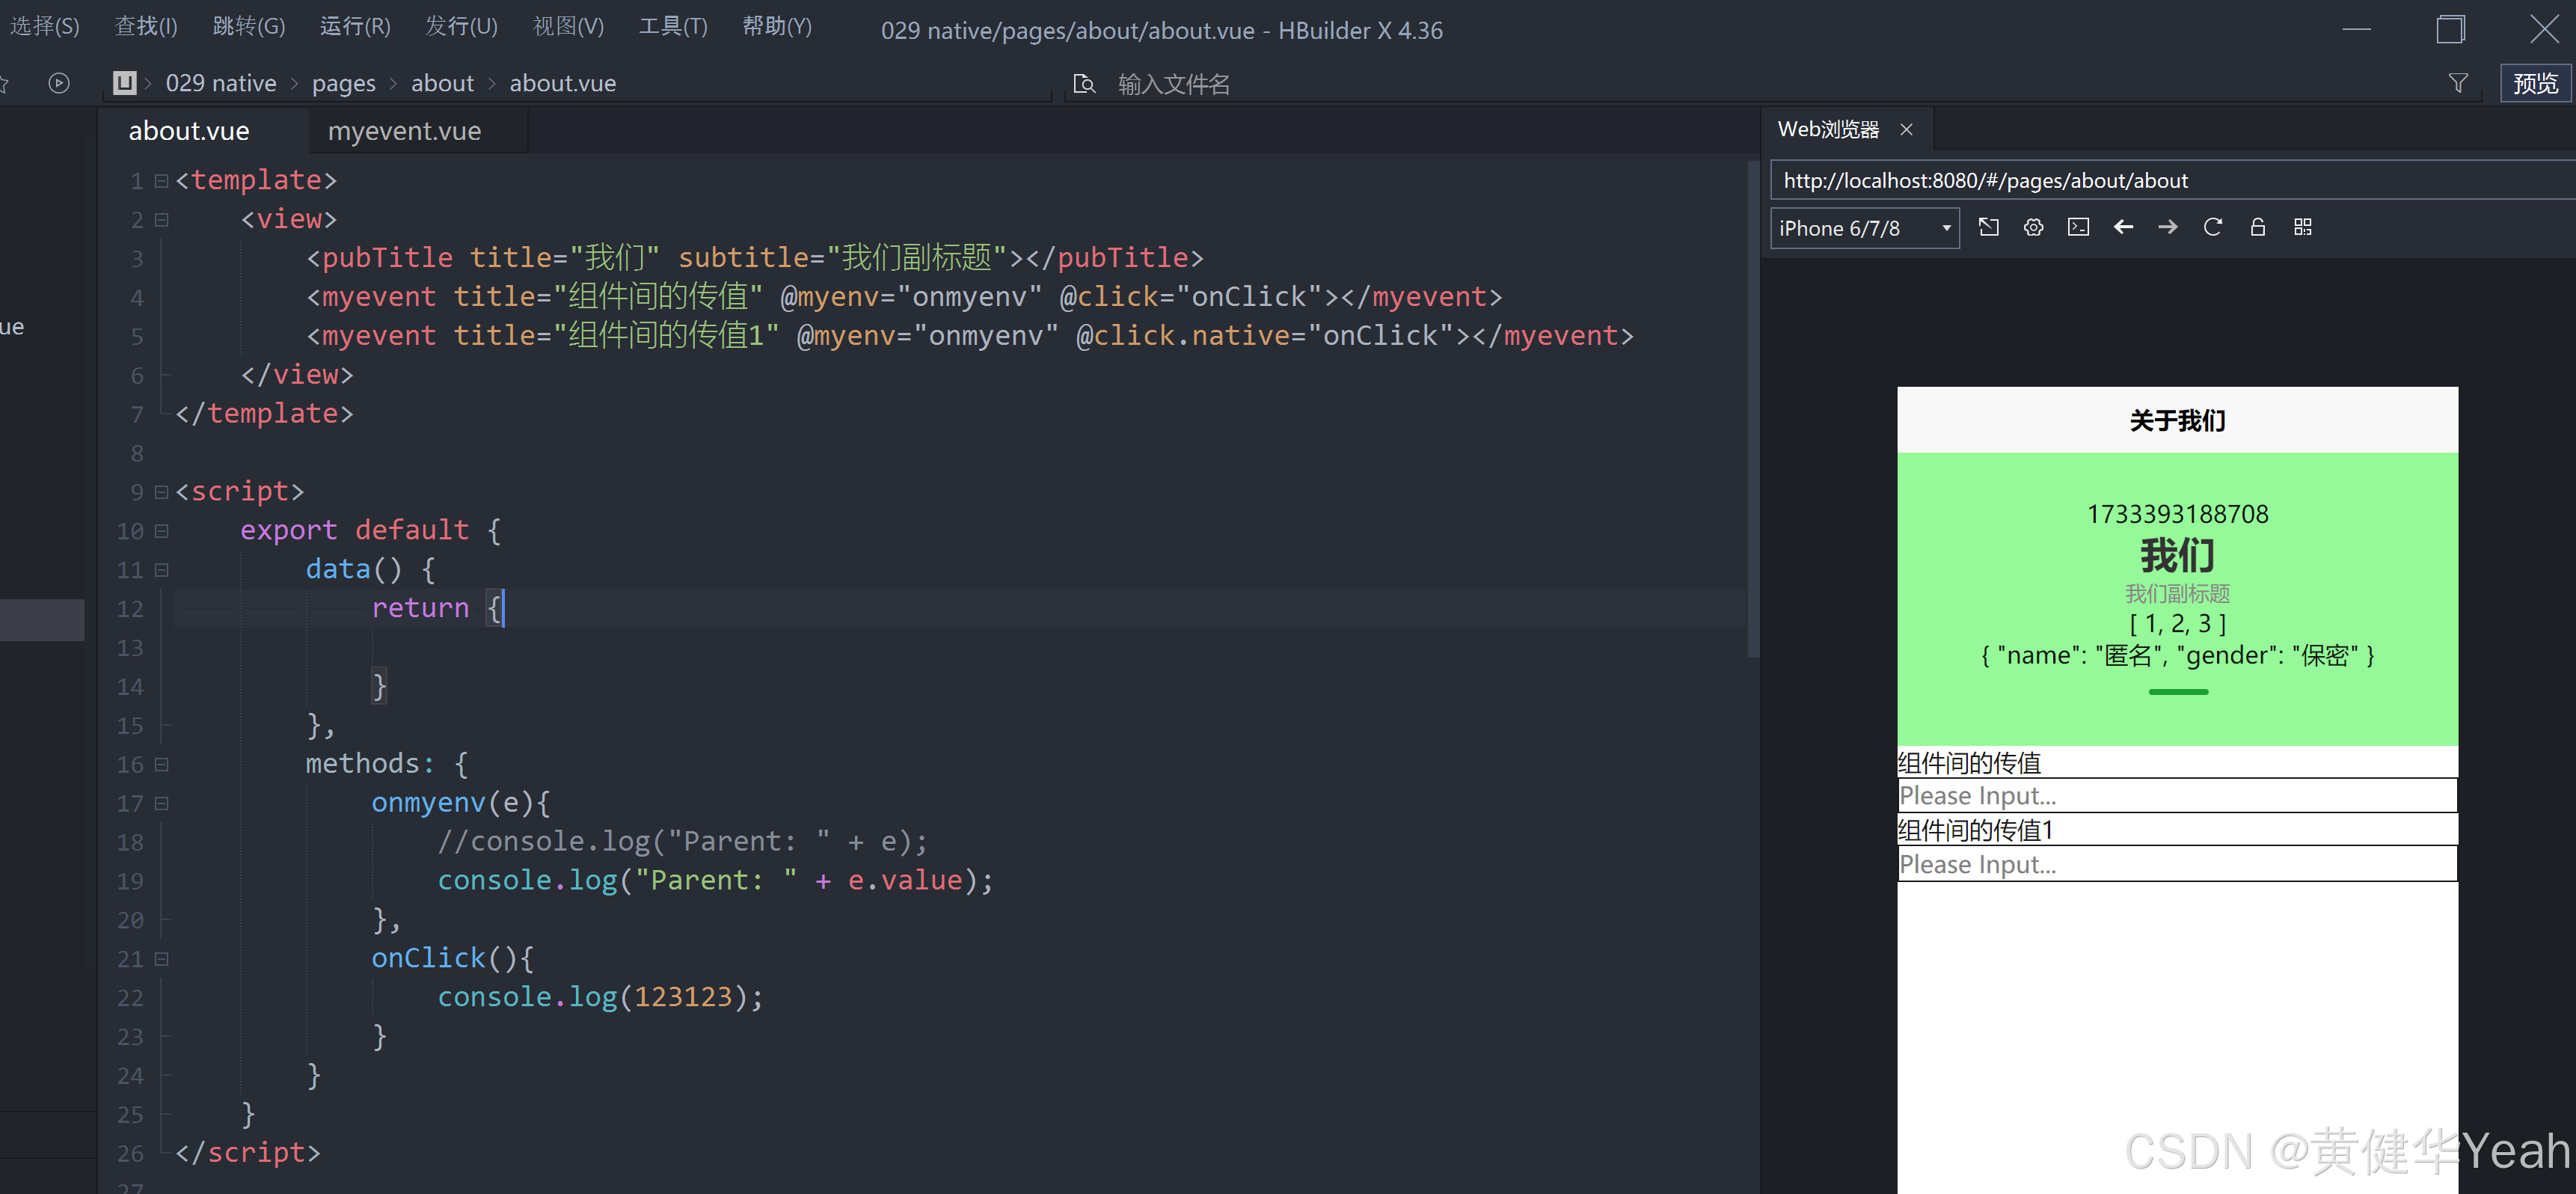Go back in the Web browser
This screenshot has height=1194, width=2576.
[x=2123, y=228]
